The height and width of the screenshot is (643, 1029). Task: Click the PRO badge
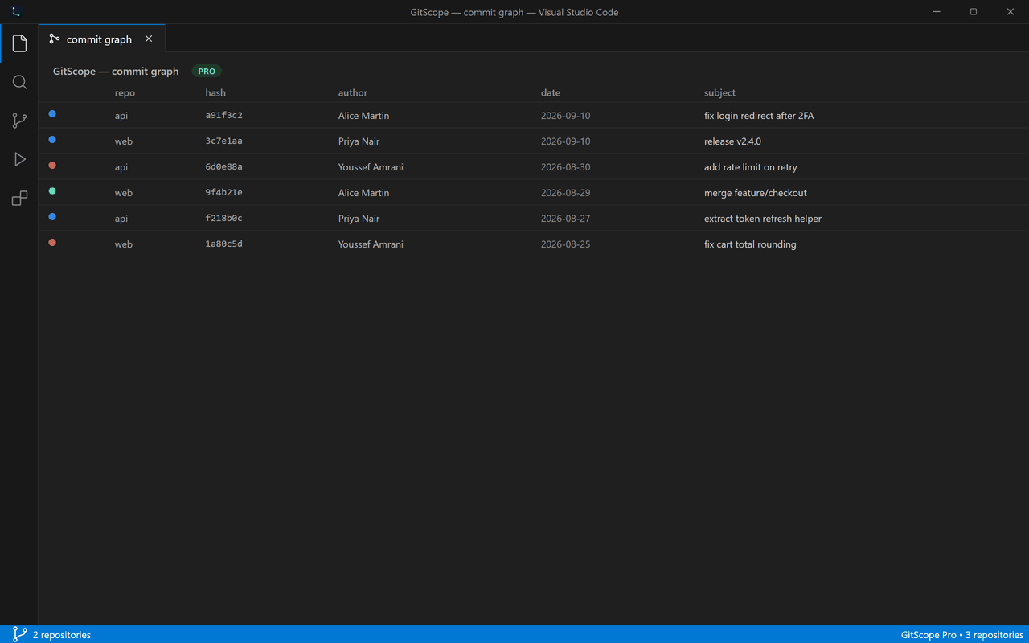point(207,72)
